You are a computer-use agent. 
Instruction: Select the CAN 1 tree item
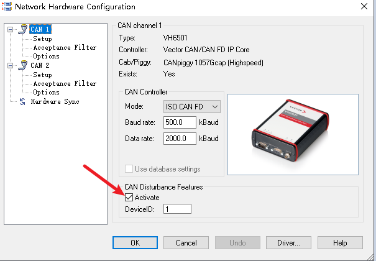click(40, 29)
